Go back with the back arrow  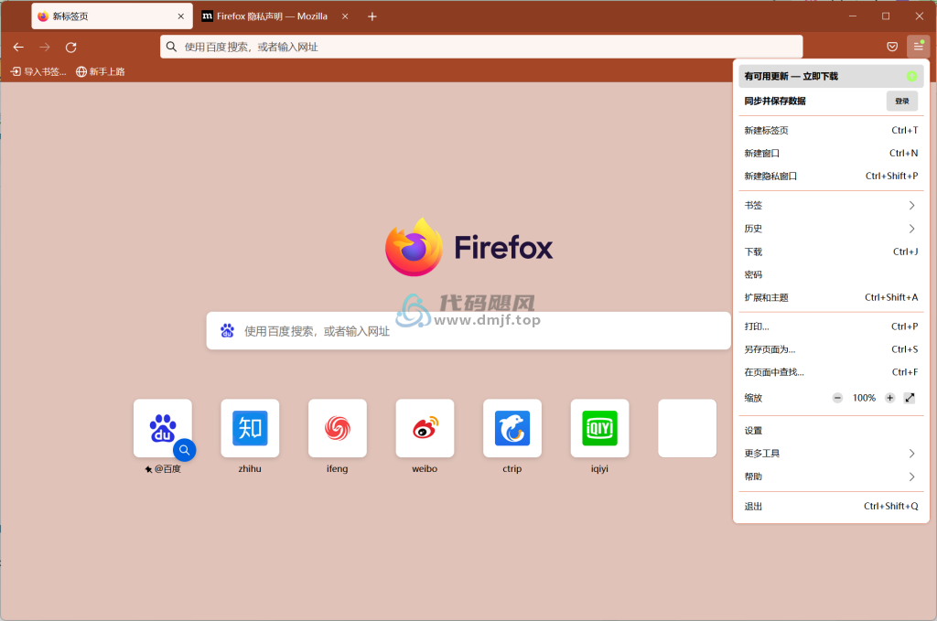point(18,48)
